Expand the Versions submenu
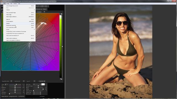This screenshot has height=99, width=177. pos(19,10)
